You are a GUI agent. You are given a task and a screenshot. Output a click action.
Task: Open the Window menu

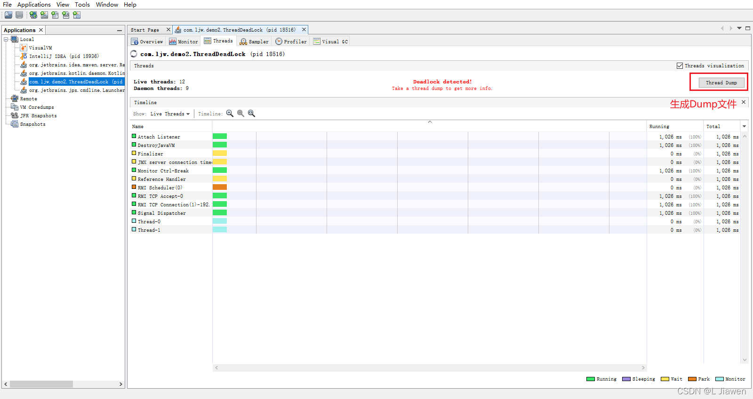tap(107, 5)
